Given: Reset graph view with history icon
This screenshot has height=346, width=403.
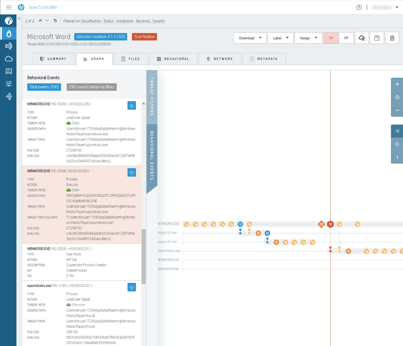Looking at the screenshot, I should 397,97.
